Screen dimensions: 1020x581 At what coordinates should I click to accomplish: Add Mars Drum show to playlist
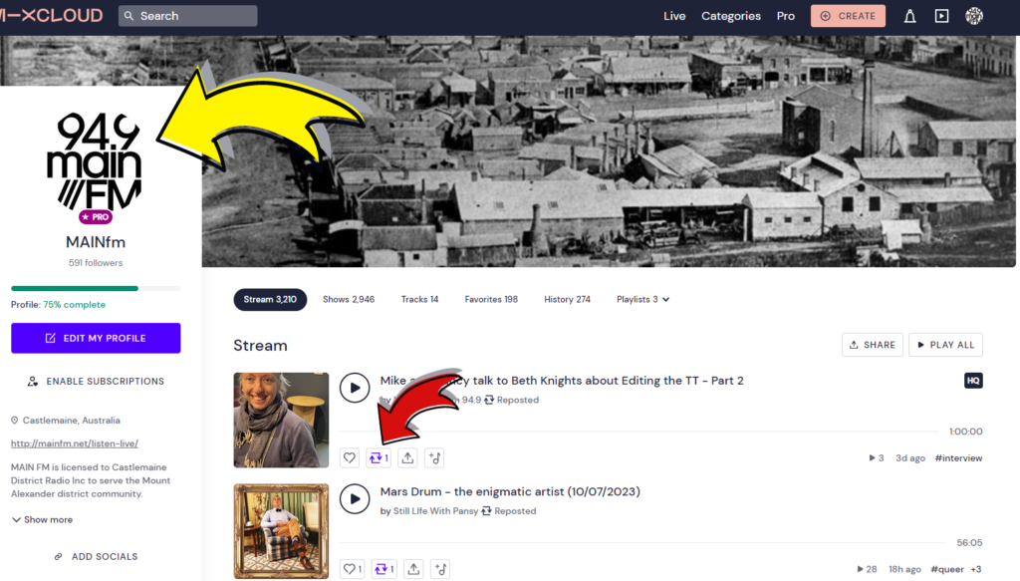pyautogui.click(x=440, y=569)
